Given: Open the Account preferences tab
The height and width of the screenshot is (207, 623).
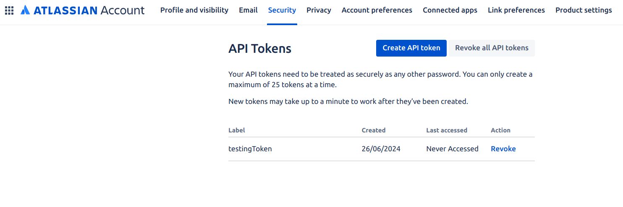Looking at the screenshot, I should tap(377, 10).
